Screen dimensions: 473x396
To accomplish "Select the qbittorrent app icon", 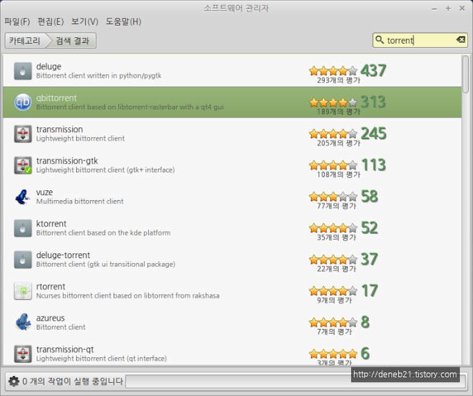I will point(23,102).
